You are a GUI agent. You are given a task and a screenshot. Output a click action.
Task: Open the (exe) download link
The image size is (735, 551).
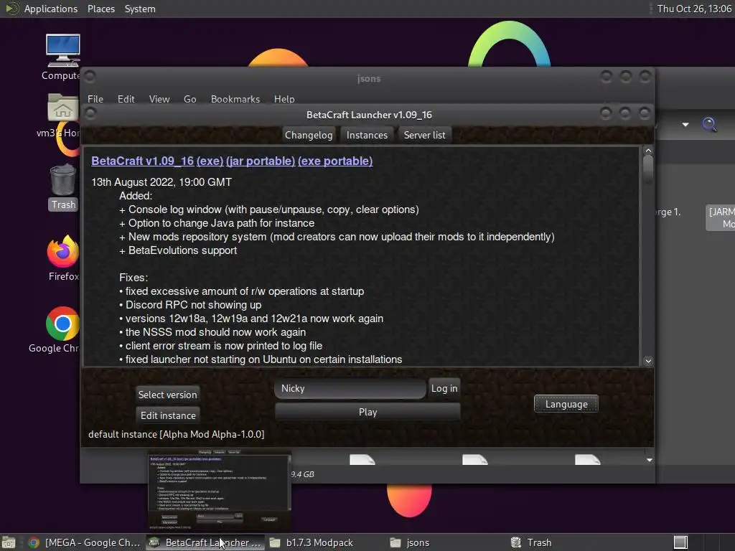[x=210, y=161]
